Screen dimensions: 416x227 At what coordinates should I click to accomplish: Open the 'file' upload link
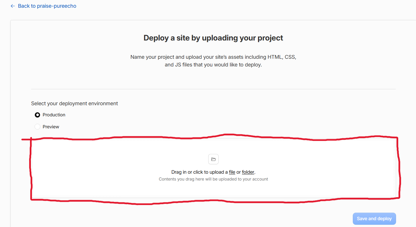pos(232,172)
